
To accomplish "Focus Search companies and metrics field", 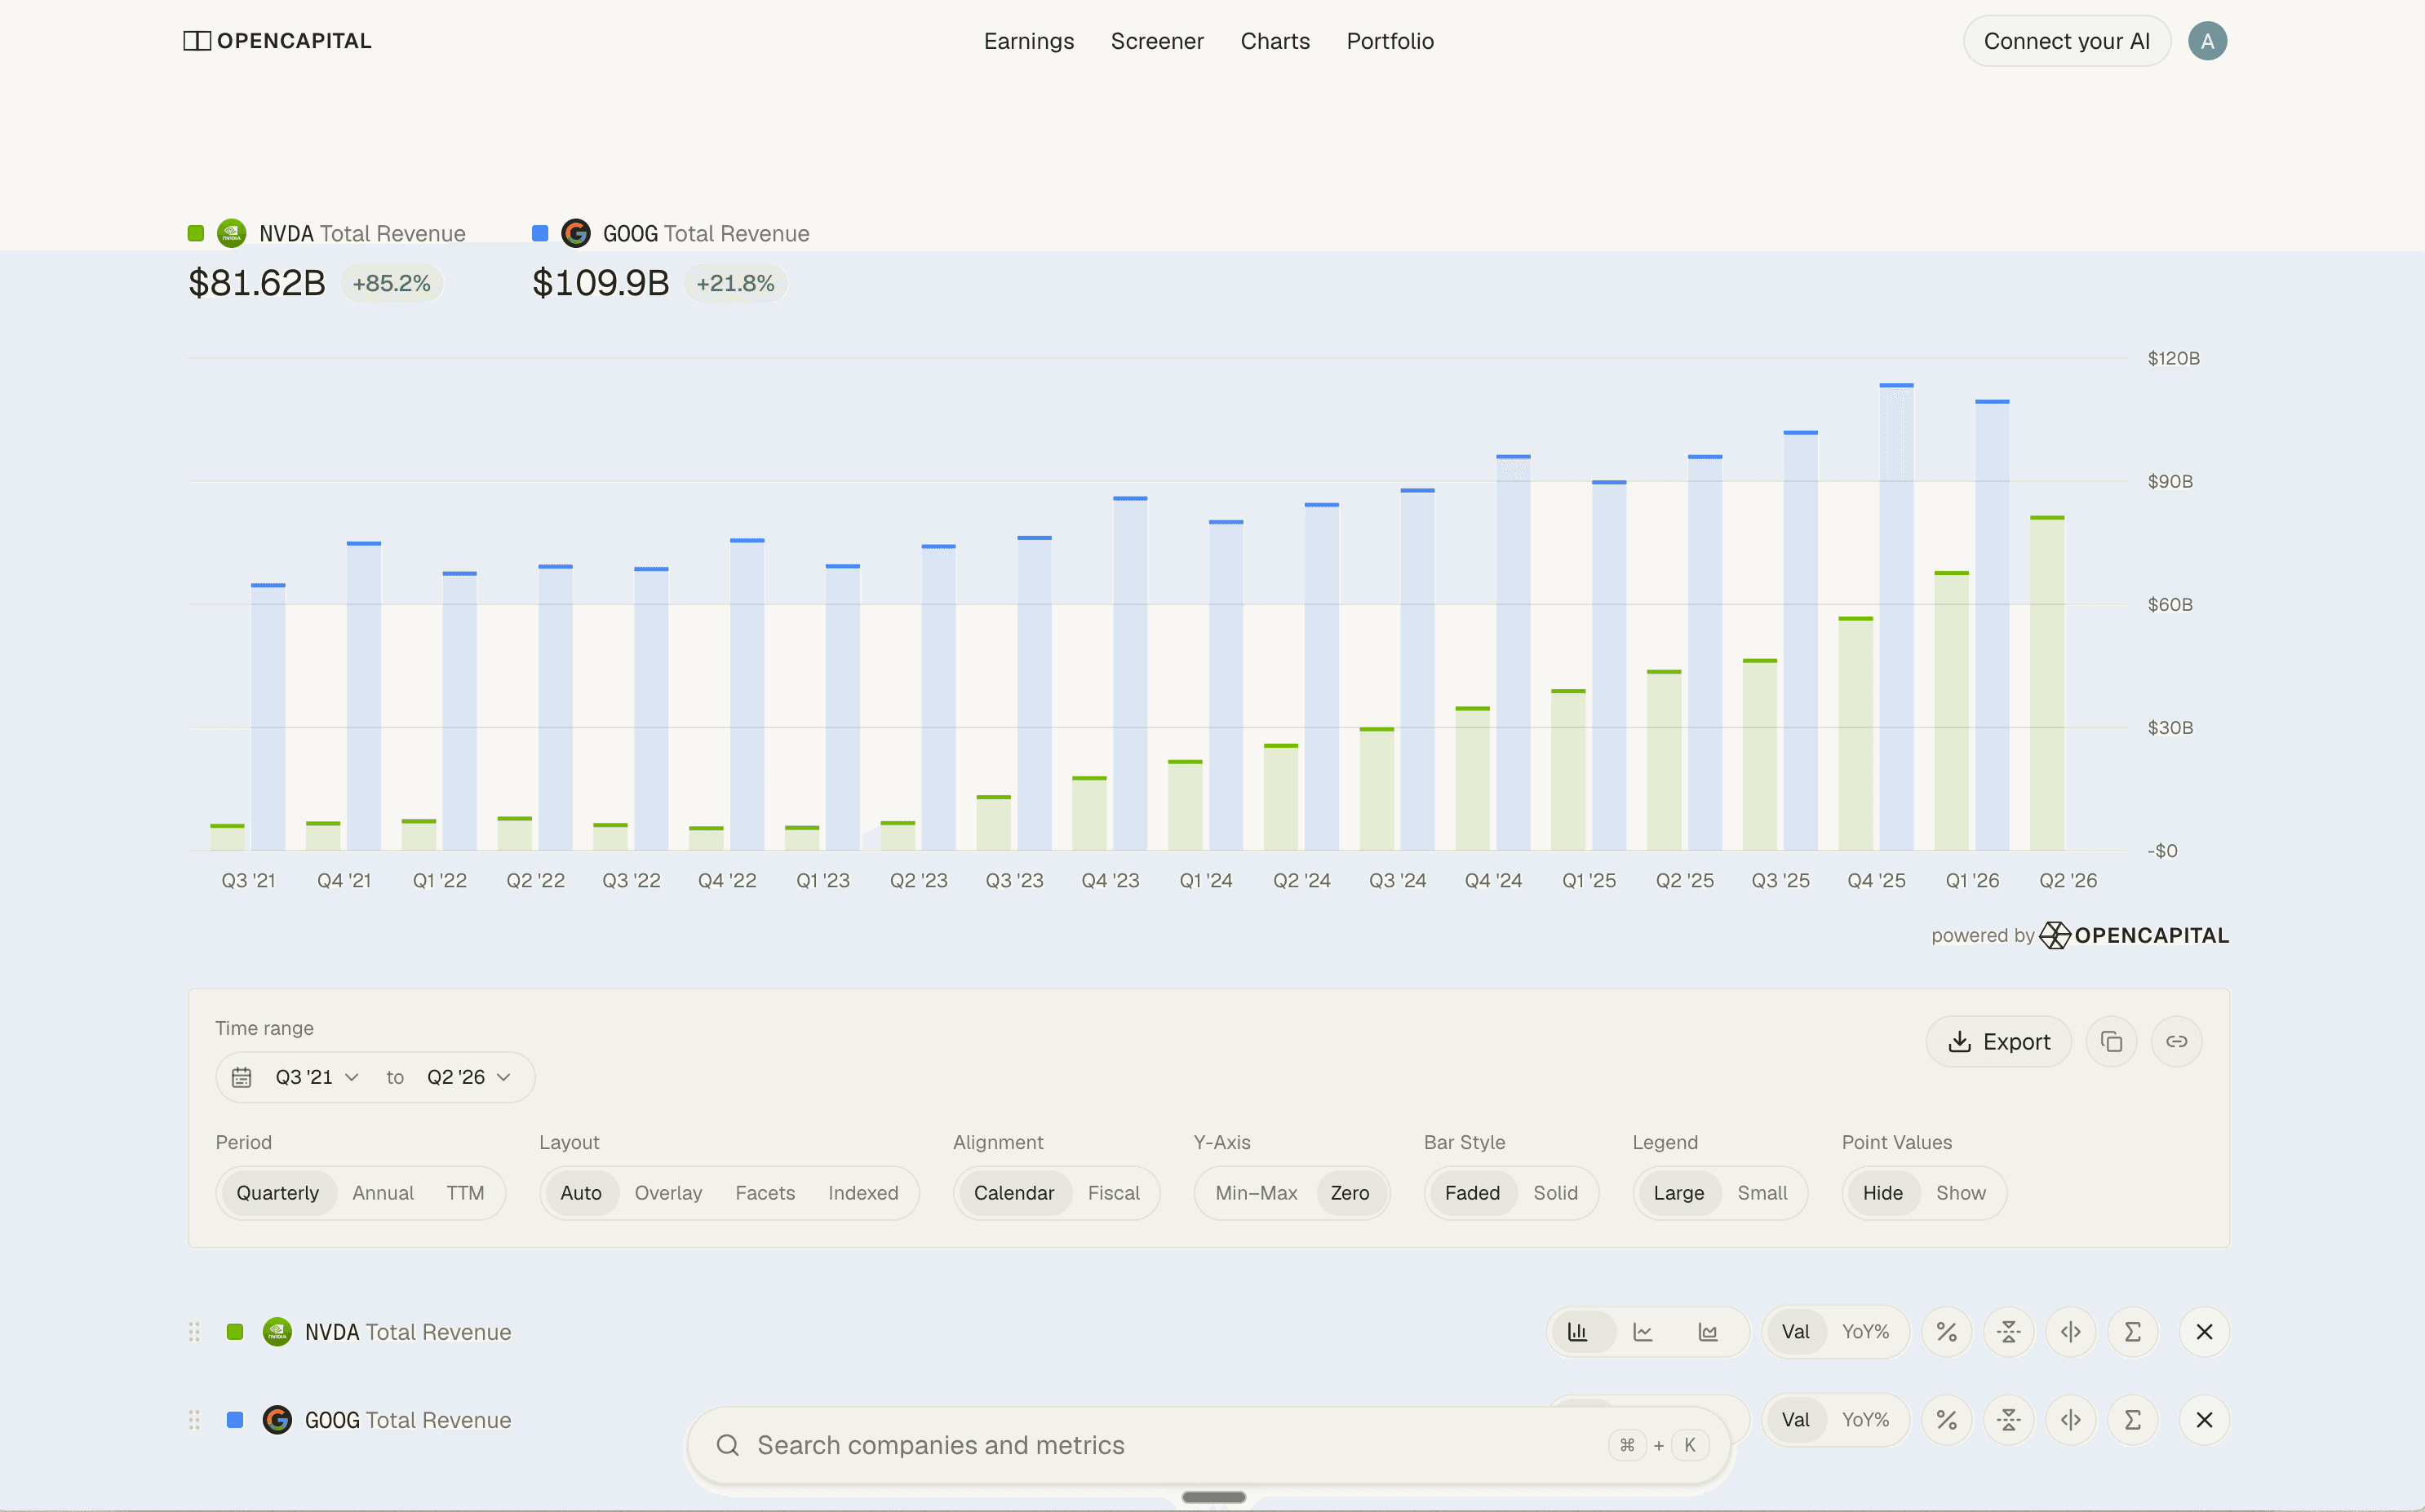I will 1208,1445.
